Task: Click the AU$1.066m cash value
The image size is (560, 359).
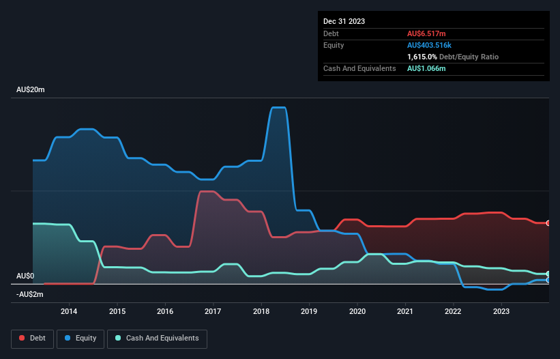Action: [x=426, y=68]
